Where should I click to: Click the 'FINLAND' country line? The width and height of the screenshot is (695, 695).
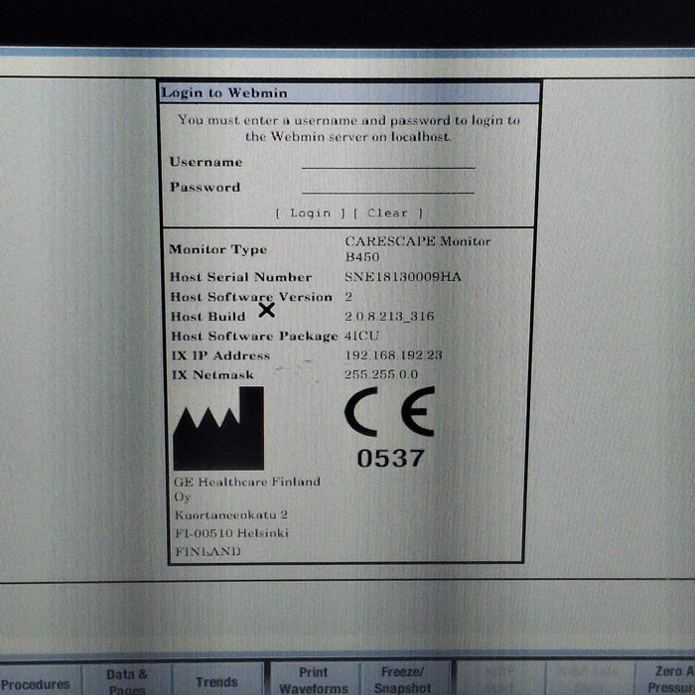[x=208, y=551]
